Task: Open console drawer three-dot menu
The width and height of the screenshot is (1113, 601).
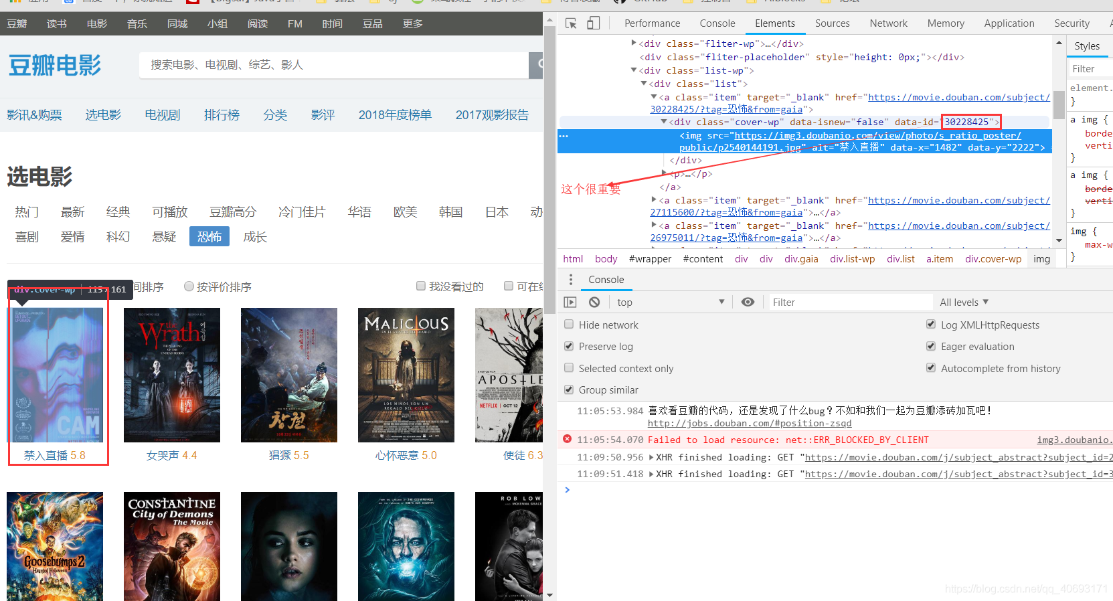Action: tap(570, 279)
